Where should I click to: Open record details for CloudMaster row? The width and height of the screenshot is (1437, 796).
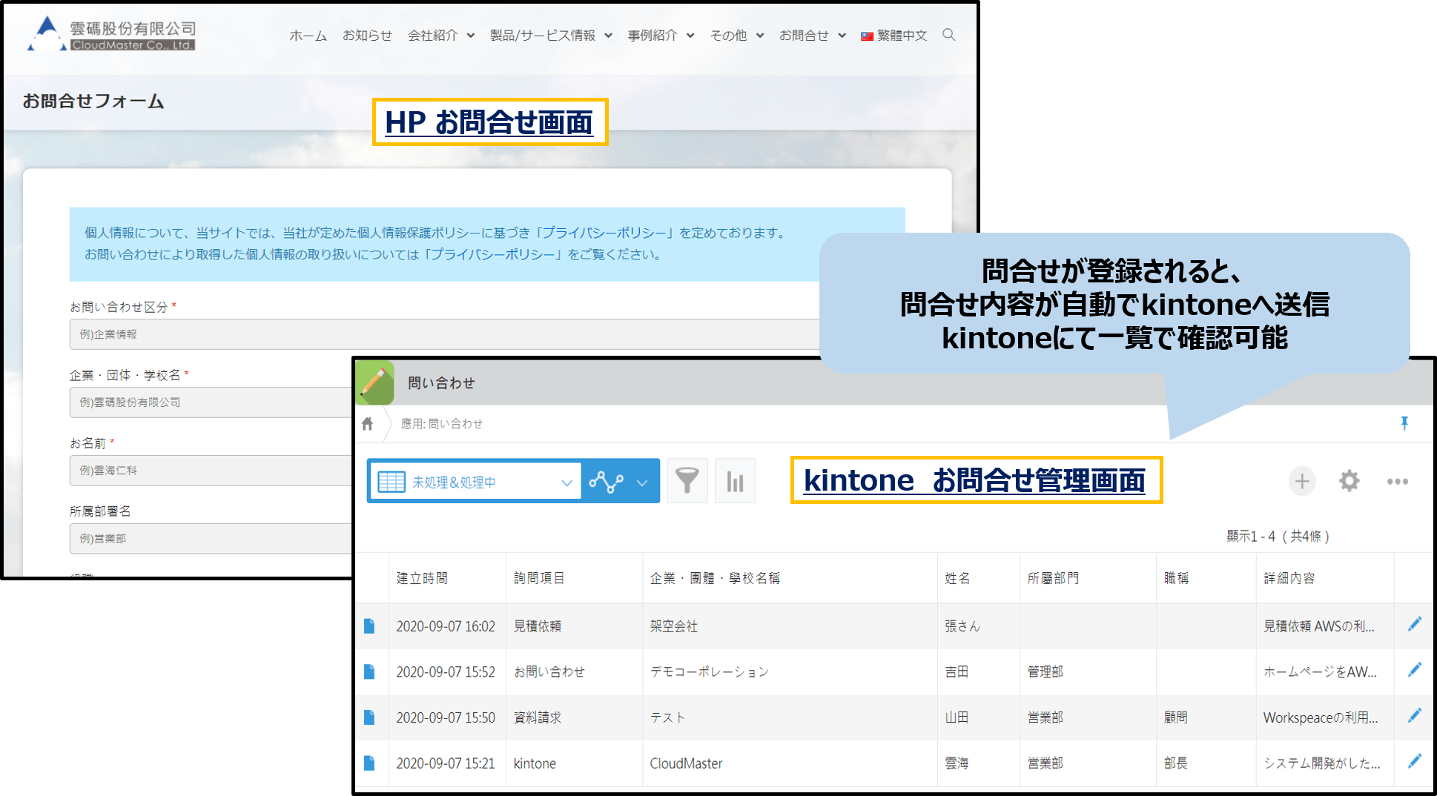click(369, 763)
